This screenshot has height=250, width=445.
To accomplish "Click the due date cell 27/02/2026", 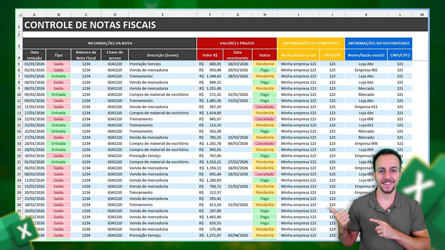I will pyautogui.click(x=238, y=162).
